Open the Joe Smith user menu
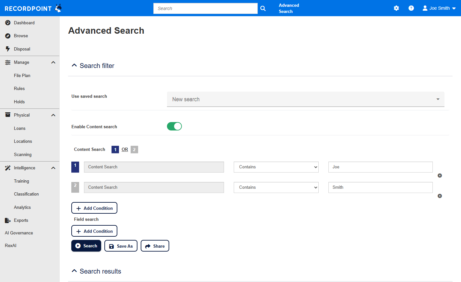This screenshot has width=461, height=282. click(439, 8)
